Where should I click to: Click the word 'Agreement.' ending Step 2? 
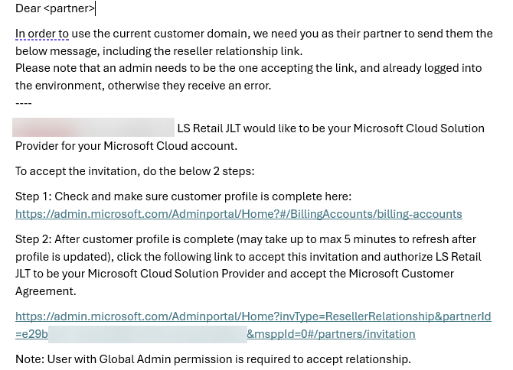45,291
